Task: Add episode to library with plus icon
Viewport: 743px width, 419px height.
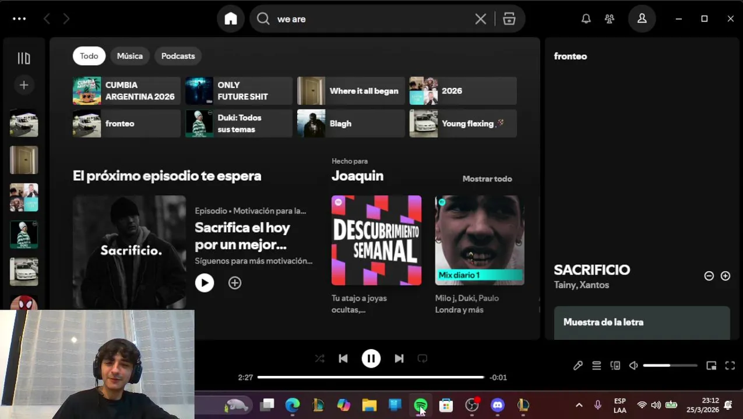Action: (235, 283)
